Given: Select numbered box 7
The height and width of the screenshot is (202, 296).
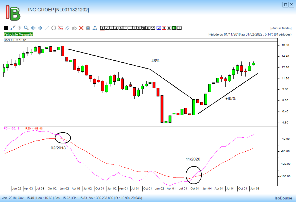Looking at the screenshot, I should [x=130, y=28].
